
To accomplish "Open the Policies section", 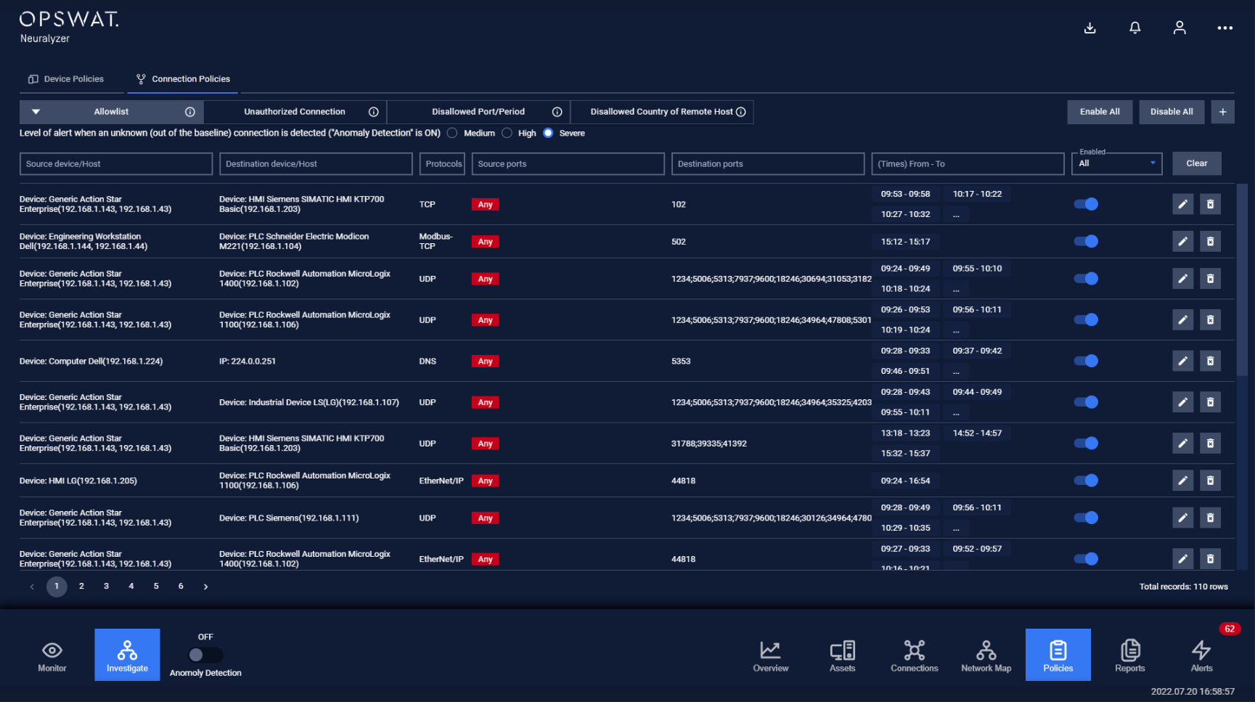I will 1058,655.
